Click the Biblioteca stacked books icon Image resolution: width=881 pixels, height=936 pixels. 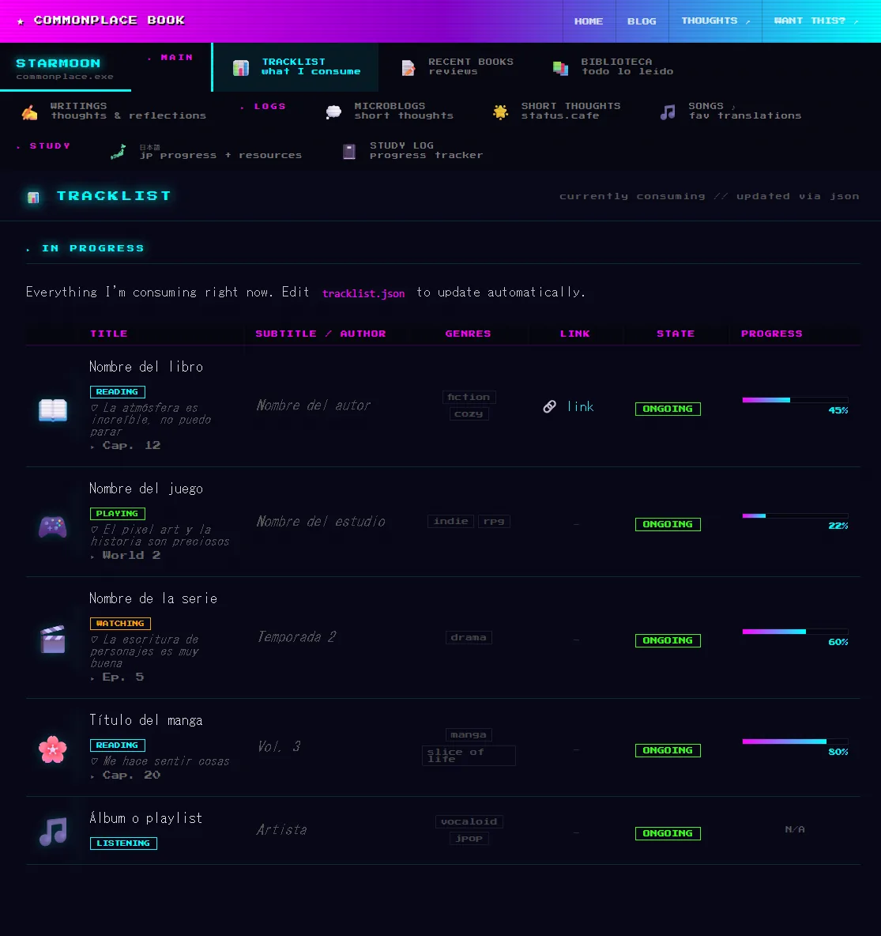(x=561, y=67)
